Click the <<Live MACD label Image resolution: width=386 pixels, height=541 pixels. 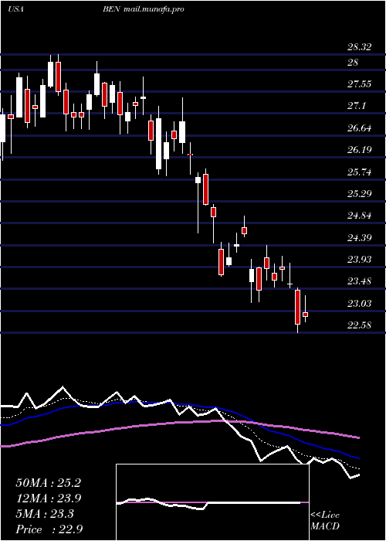[325, 521]
